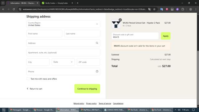The width and height of the screenshot is (199, 112).
Task: Reload the checkout page
Action: click(14, 9)
